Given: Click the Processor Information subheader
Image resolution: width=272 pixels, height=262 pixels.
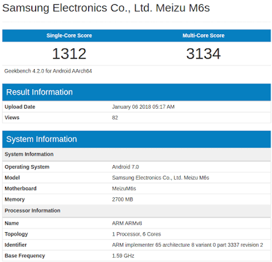Looking at the screenshot, I should (136, 210).
